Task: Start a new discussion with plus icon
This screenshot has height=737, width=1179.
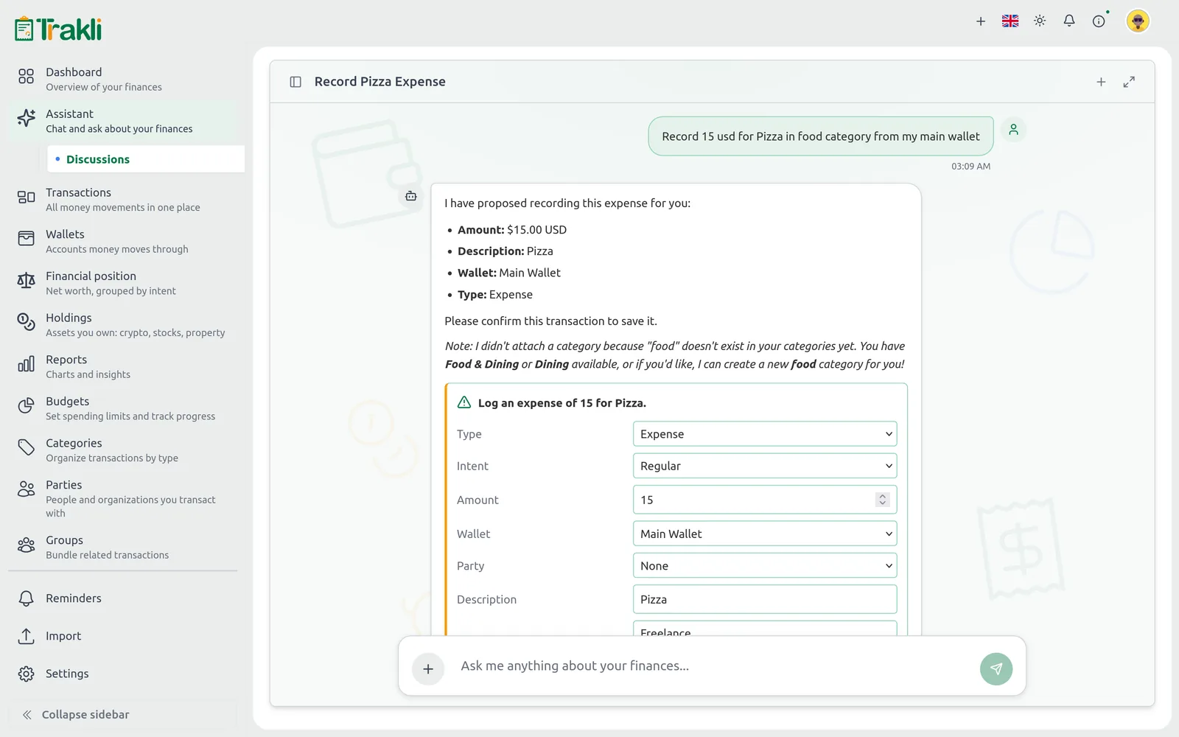Action: pyautogui.click(x=1101, y=82)
